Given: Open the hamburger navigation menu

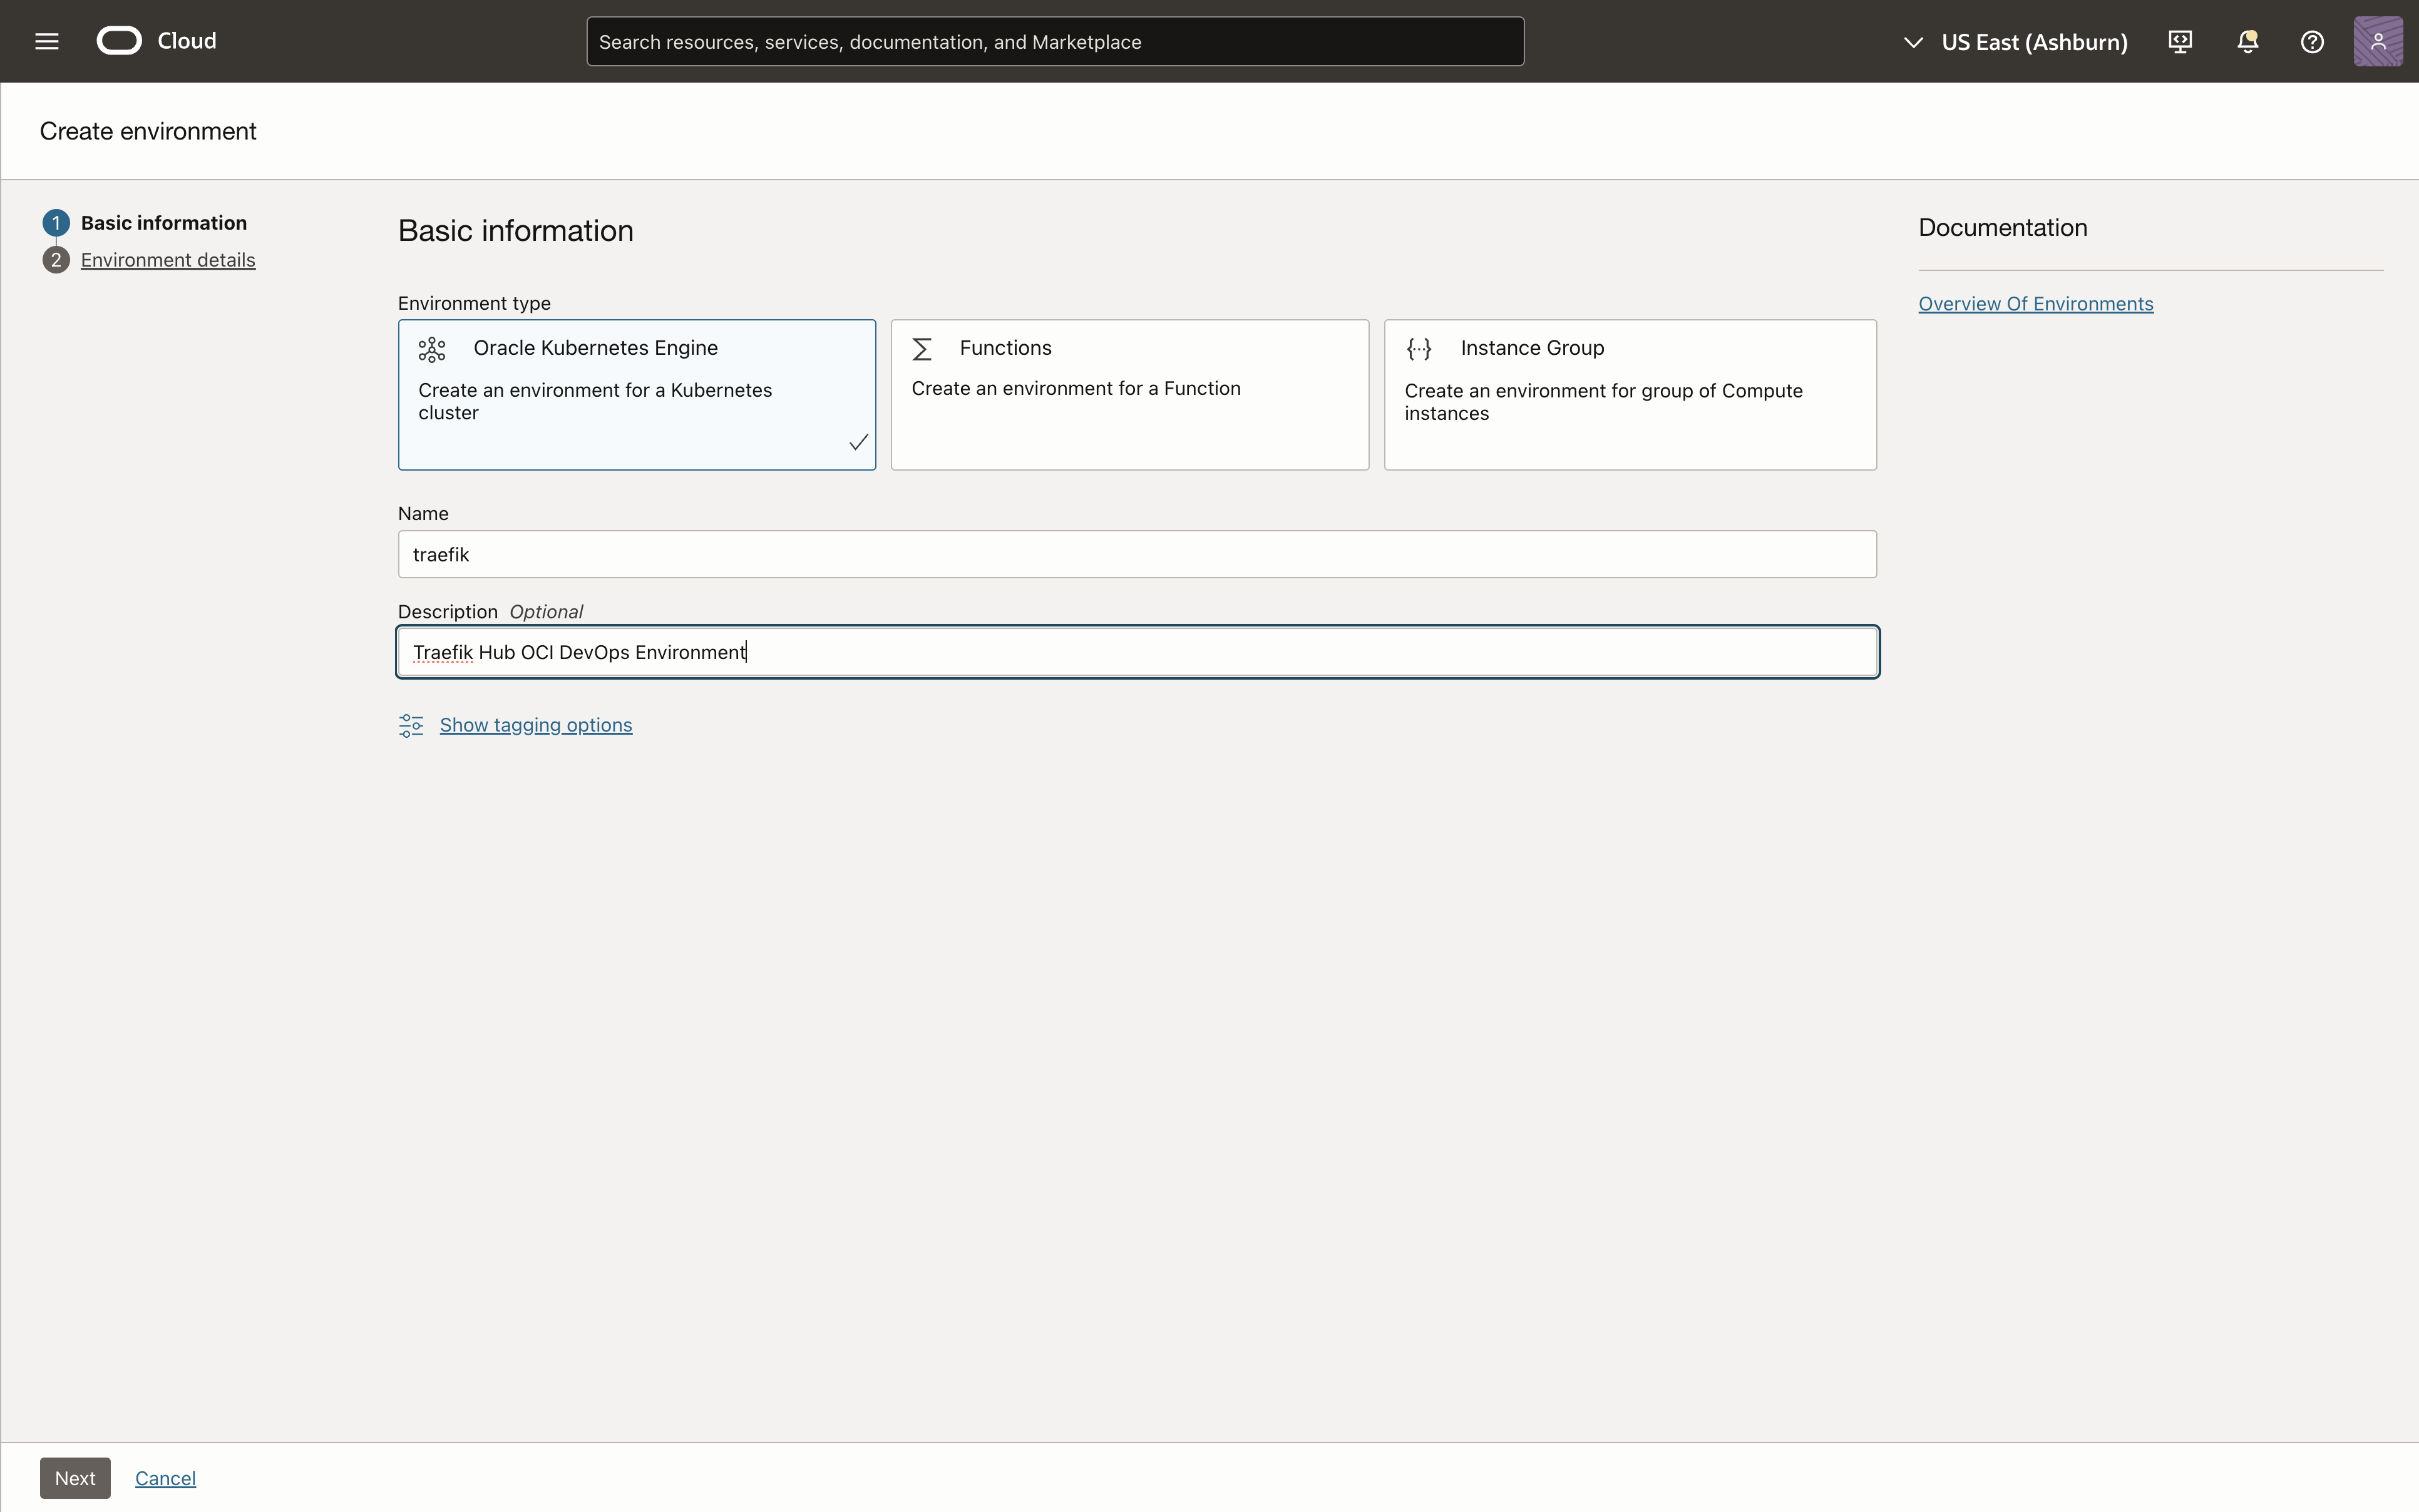Looking at the screenshot, I should point(47,41).
